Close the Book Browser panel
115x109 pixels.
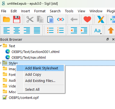click(x=113, y=39)
